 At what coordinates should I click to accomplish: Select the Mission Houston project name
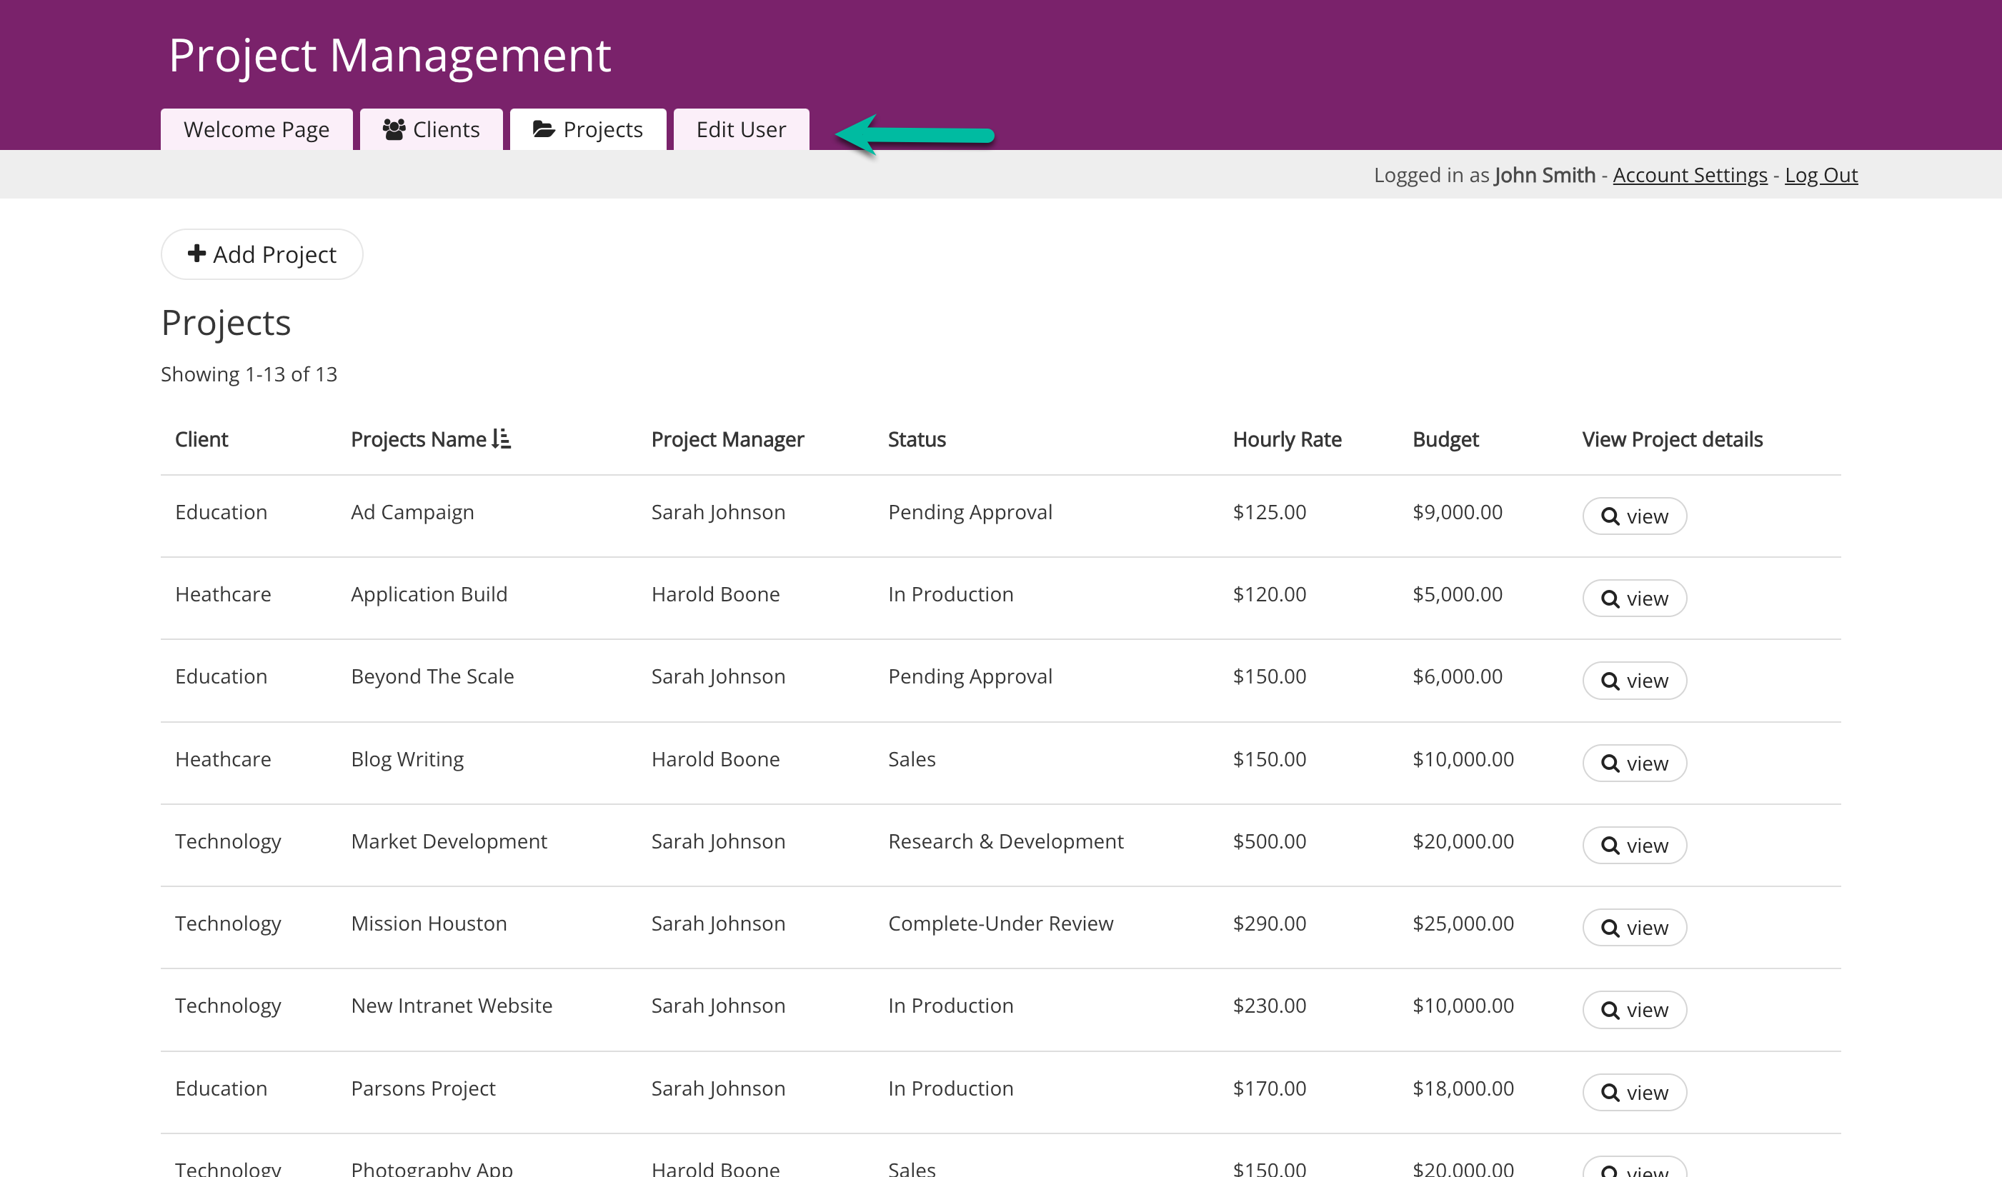click(x=429, y=923)
